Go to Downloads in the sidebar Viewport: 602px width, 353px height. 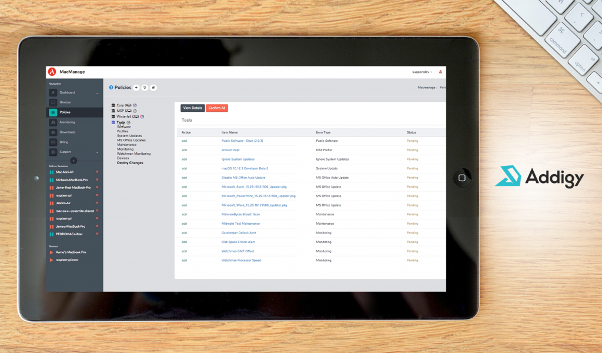(x=67, y=132)
